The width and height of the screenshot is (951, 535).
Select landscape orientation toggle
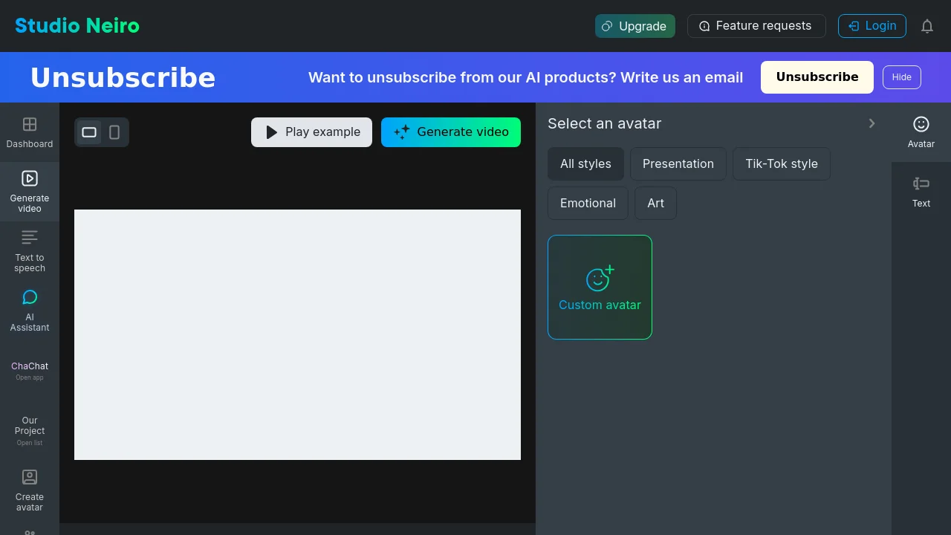(89, 132)
